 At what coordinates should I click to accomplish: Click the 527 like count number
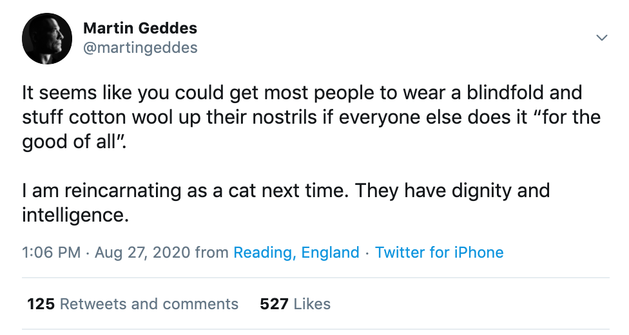(x=273, y=304)
